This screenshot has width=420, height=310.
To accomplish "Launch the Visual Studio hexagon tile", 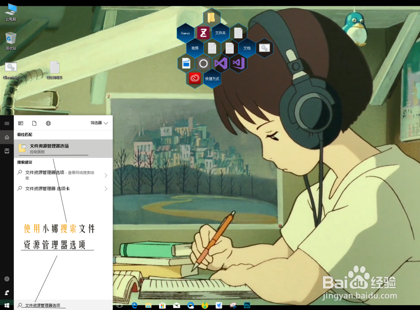I will click(x=221, y=64).
